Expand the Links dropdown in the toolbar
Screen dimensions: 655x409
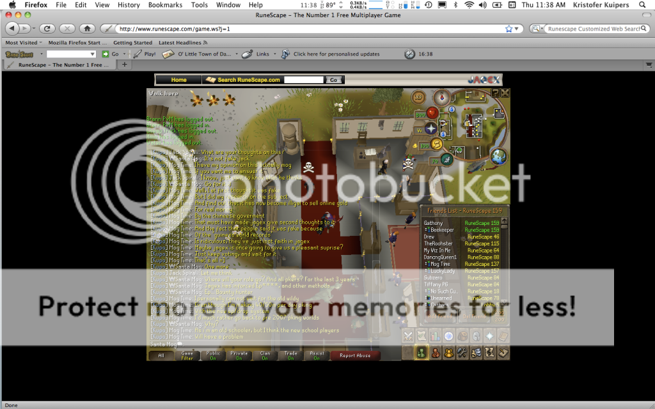point(262,54)
